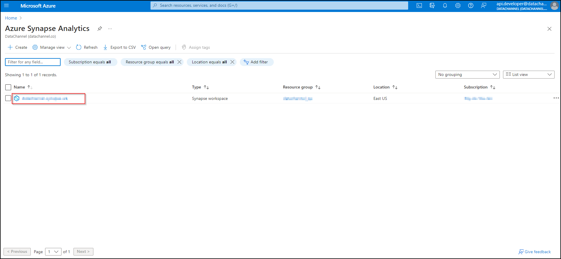561x259 pixels.
Task: Open the Resource group equals all filter
Action: (x=150, y=62)
